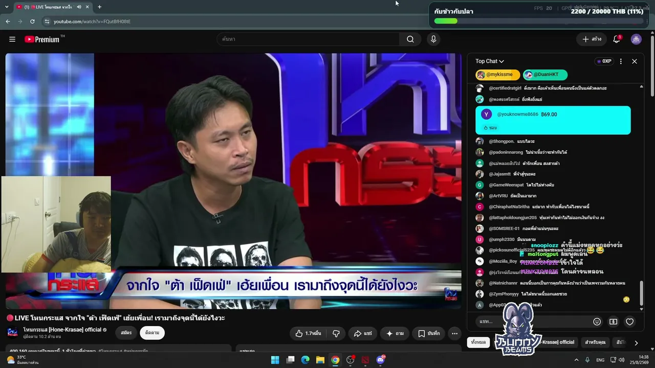Click the ถาม ask button
Screen dimensions: 655x368
(x=395, y=333)
